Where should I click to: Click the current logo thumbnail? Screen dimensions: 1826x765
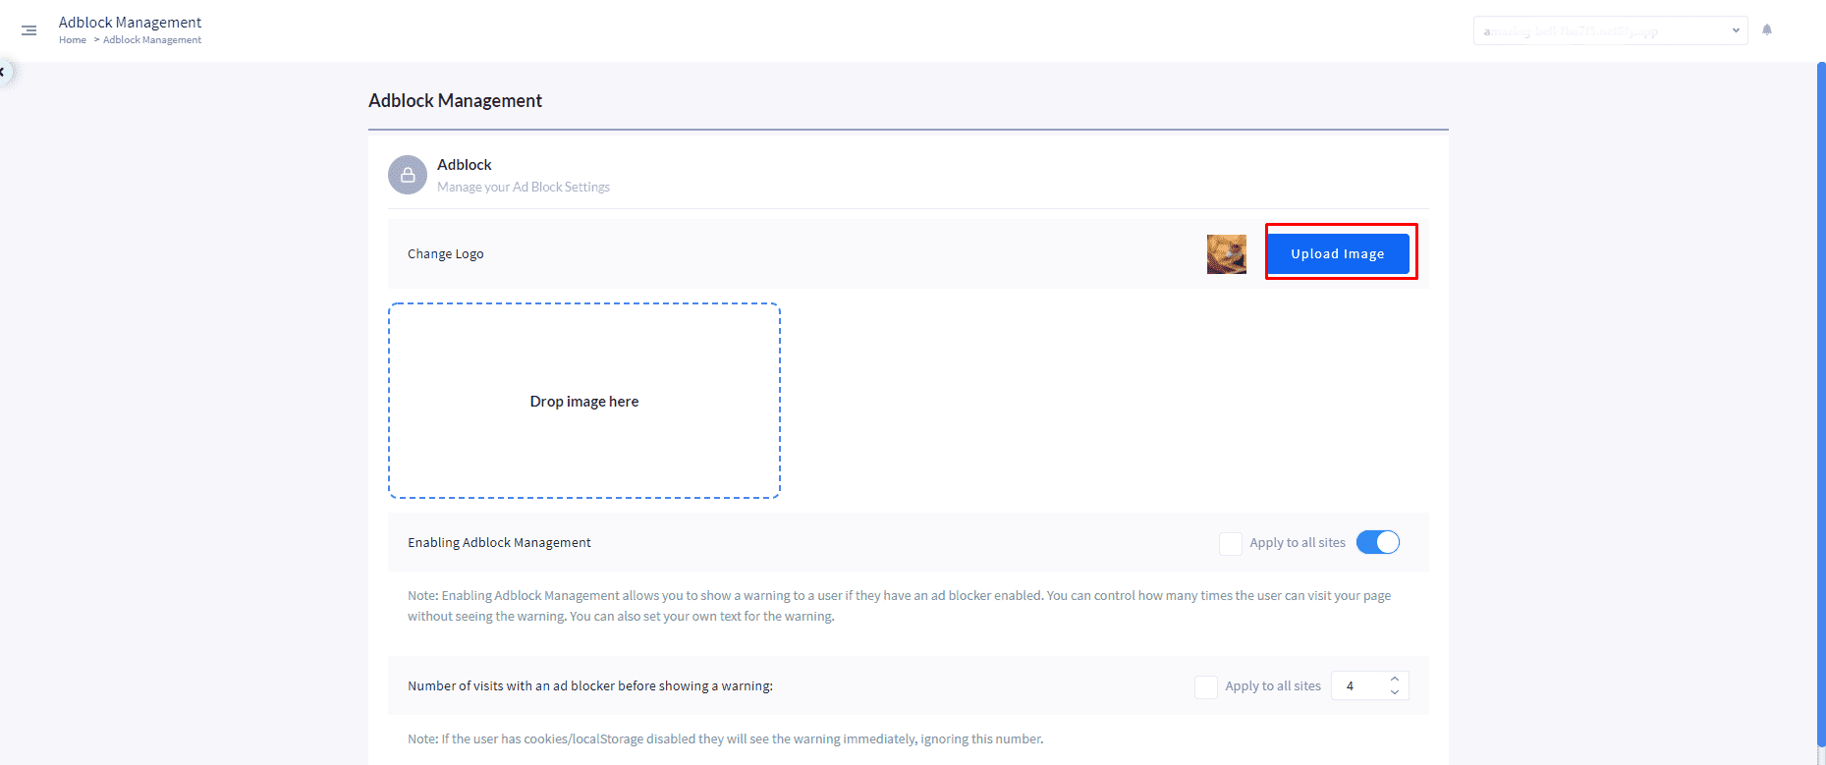point(1227,254)
